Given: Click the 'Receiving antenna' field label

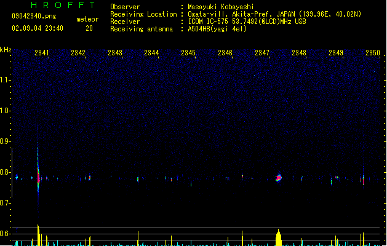Looking at the screenshot, I should [142, 29].
